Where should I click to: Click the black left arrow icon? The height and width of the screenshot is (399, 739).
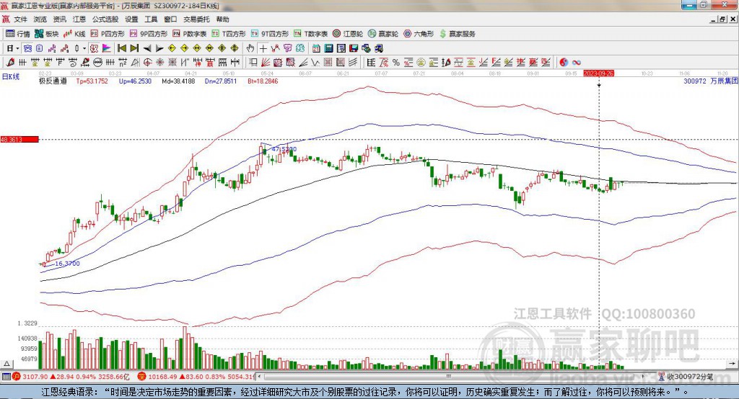(x=147, y=48)
